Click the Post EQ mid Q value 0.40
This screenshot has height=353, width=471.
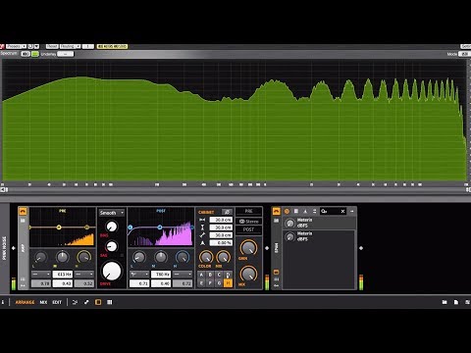pos(161,283)
